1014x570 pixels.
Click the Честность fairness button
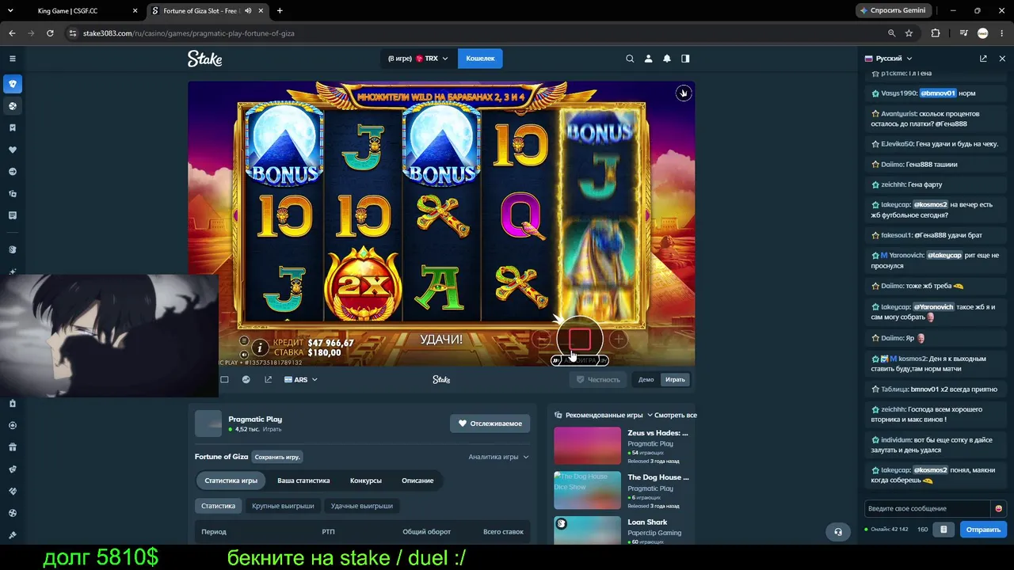598,380
